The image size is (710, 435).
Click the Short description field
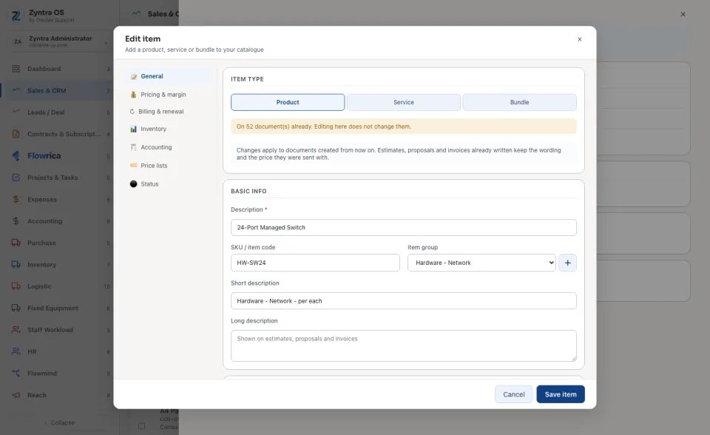[x=404, y=301]
